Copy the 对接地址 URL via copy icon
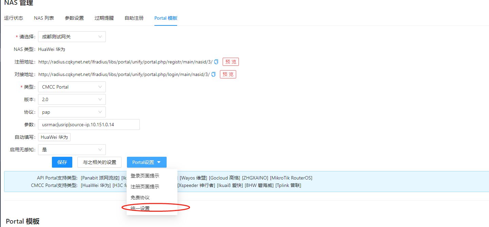The height and width of the screenshot is (227, 489). coord(213,74)
